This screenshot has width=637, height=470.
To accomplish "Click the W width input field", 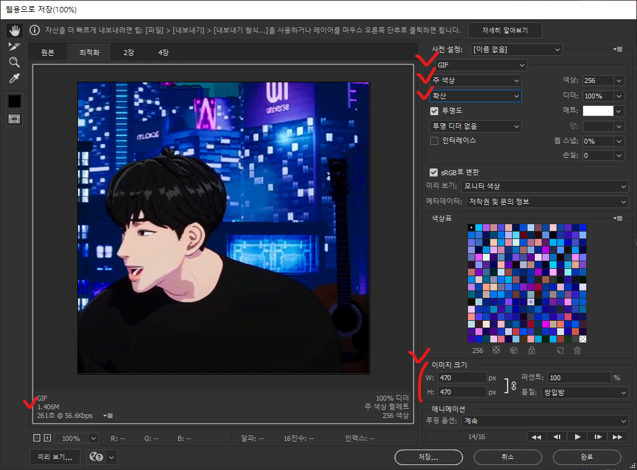I will (x=462, y=378).
